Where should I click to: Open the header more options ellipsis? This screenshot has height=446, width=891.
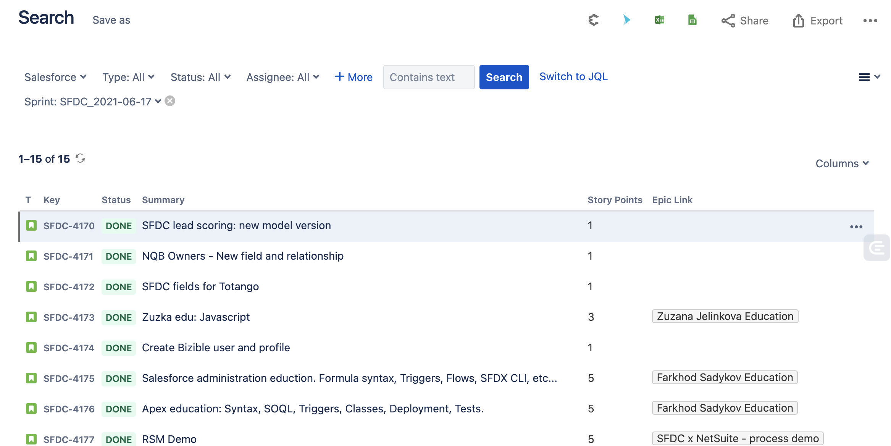coord(870,21)
